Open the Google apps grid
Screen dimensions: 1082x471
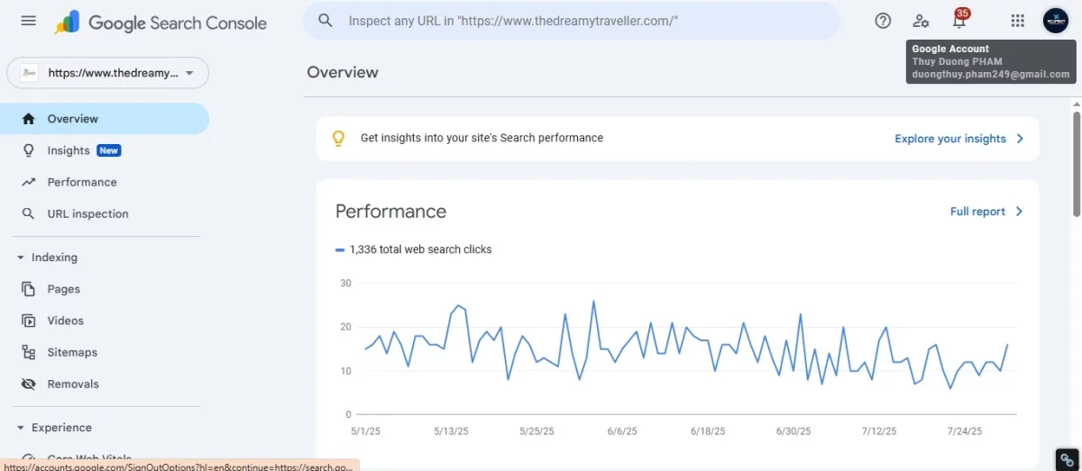pos(1017,21)
